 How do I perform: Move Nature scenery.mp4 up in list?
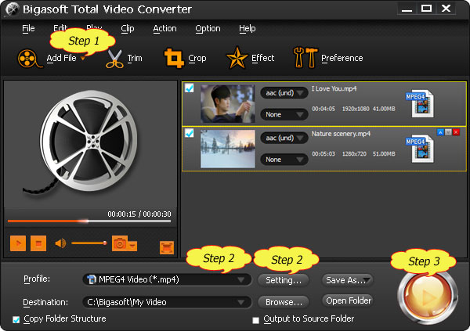[x=440, y=132]
